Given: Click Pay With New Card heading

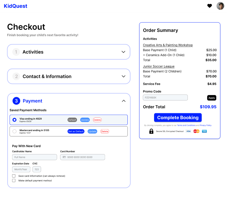Looking at the screenshot, I should point(26,146).
